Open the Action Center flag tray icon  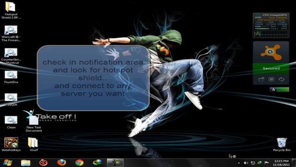point(266,163)
